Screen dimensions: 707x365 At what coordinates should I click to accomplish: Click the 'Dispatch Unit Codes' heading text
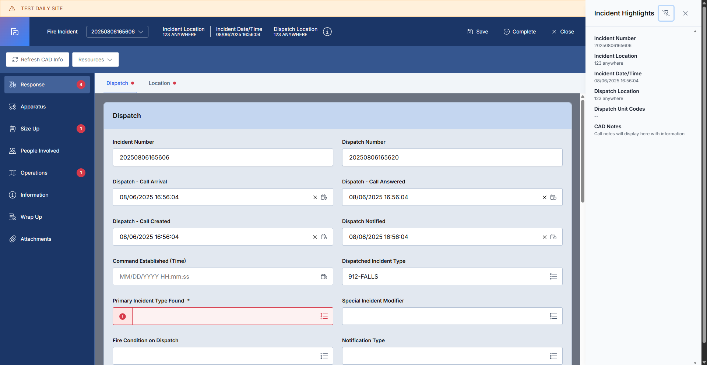[x=619, y=109]
